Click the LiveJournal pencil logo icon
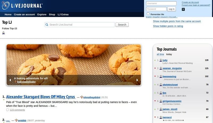Viewport: 213px width, 123px height. [x=6, y=5]
